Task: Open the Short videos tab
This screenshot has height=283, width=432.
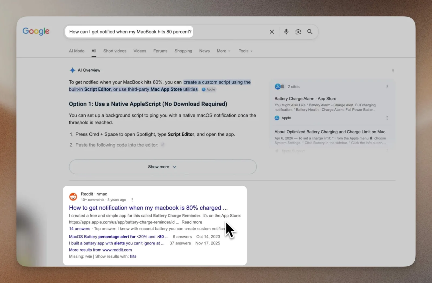Action: point(115,51)
